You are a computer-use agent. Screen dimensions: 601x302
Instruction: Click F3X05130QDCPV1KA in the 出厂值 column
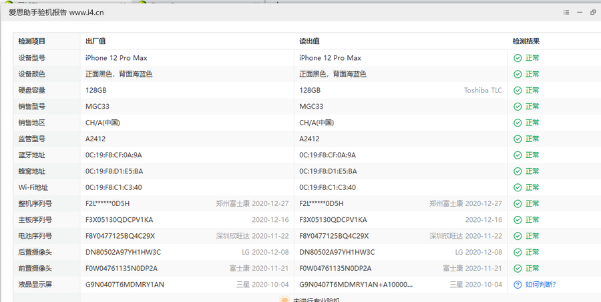tap(120, 220)
